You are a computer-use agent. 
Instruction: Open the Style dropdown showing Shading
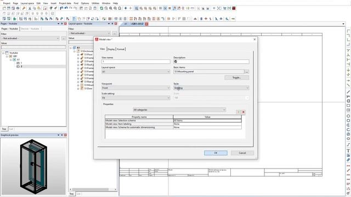211,88
